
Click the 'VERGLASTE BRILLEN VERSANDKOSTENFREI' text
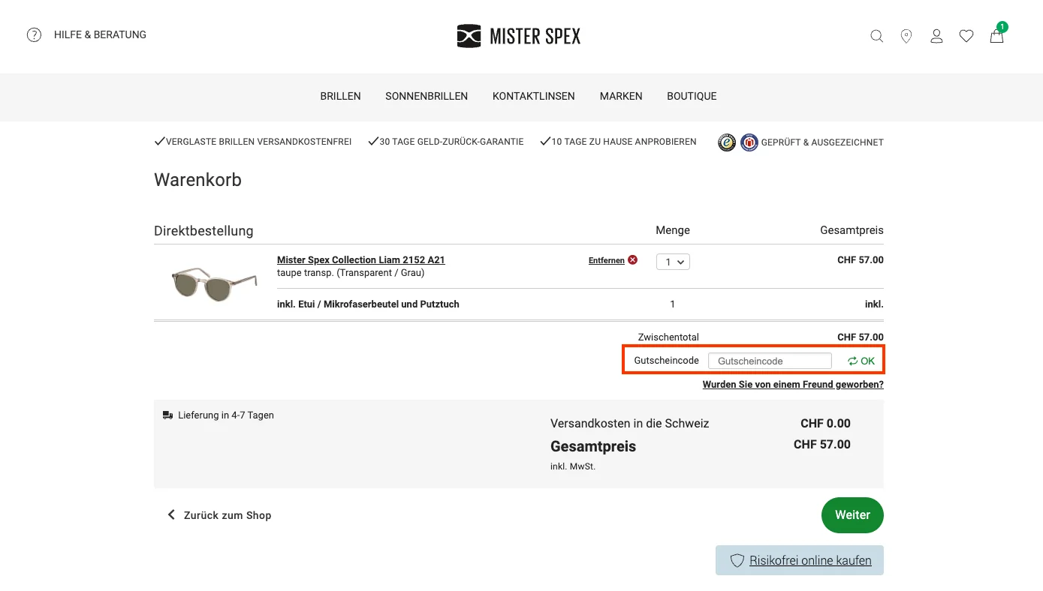point(259,142)
